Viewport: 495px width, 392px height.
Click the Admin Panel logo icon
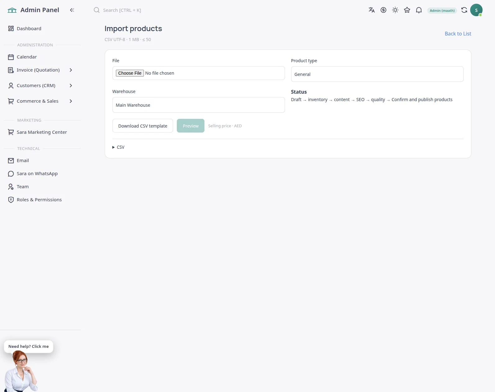click(x=12, y=10)
